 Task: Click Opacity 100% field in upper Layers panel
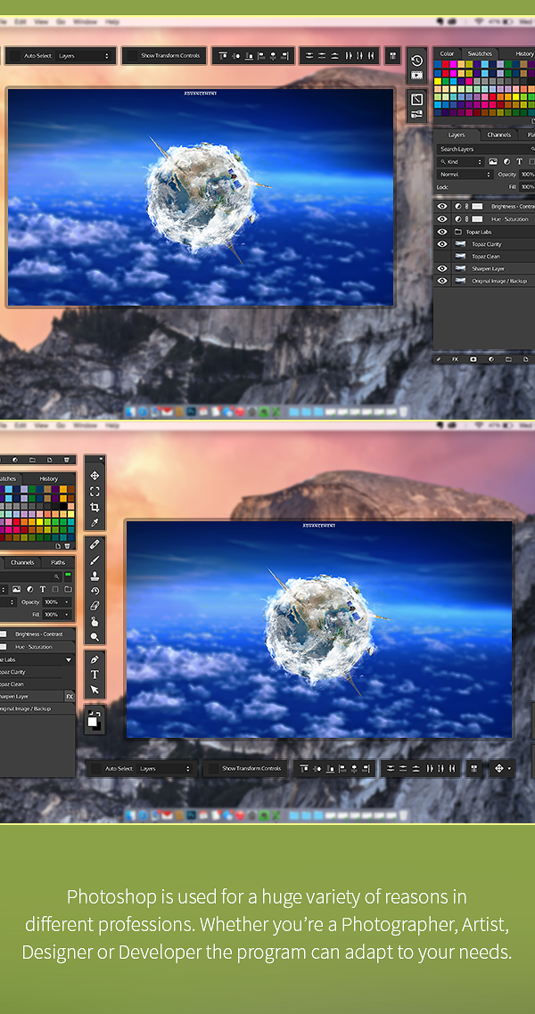click(527, 175)
